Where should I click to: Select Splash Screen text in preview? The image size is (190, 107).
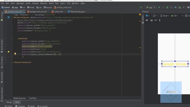[175, 64]
